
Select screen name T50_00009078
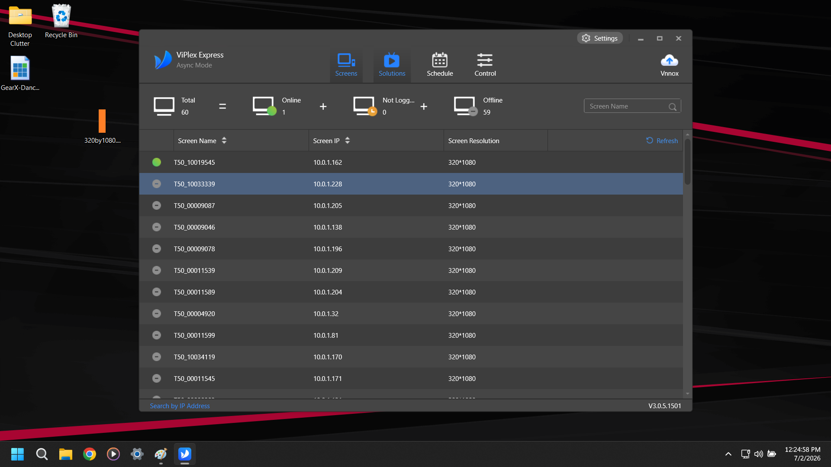coord(194,249)
